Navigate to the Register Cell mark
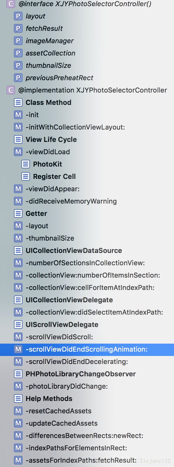This screenshot has height=467, width=174. click(54, 176)
